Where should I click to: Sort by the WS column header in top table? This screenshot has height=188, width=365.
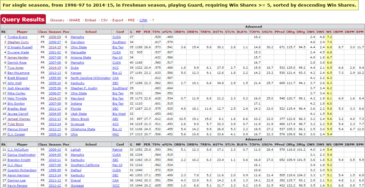click(x=329, y=32)
